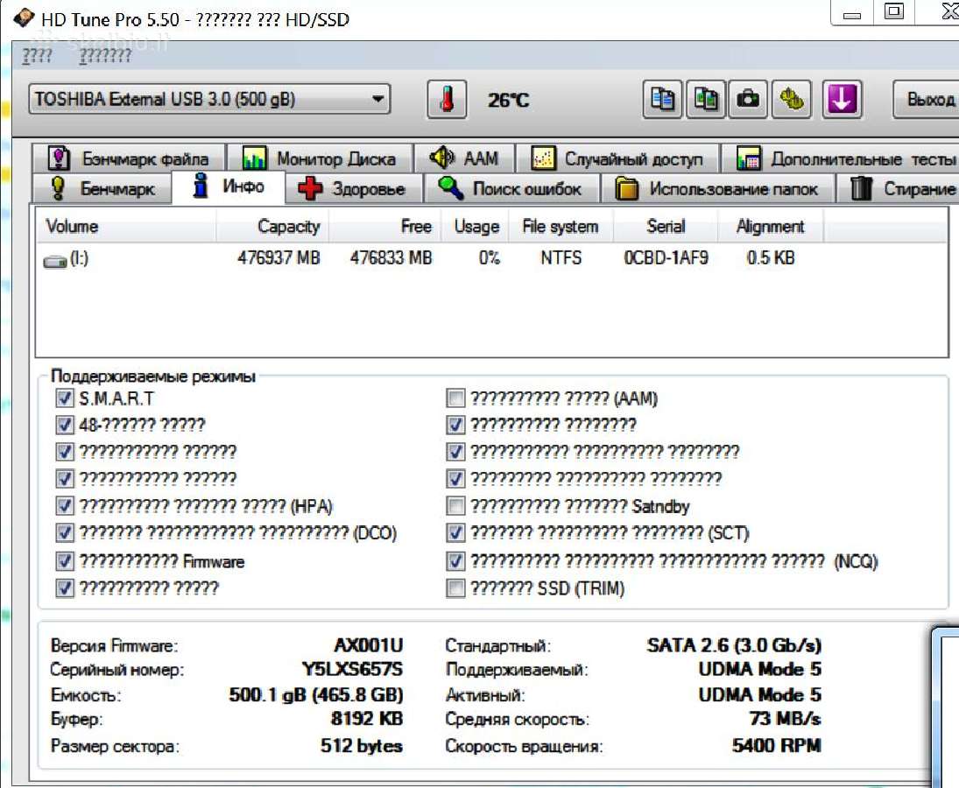This screenshot has width=959, height=788.
Task: Click the Выход button
Action: [927, 99]
